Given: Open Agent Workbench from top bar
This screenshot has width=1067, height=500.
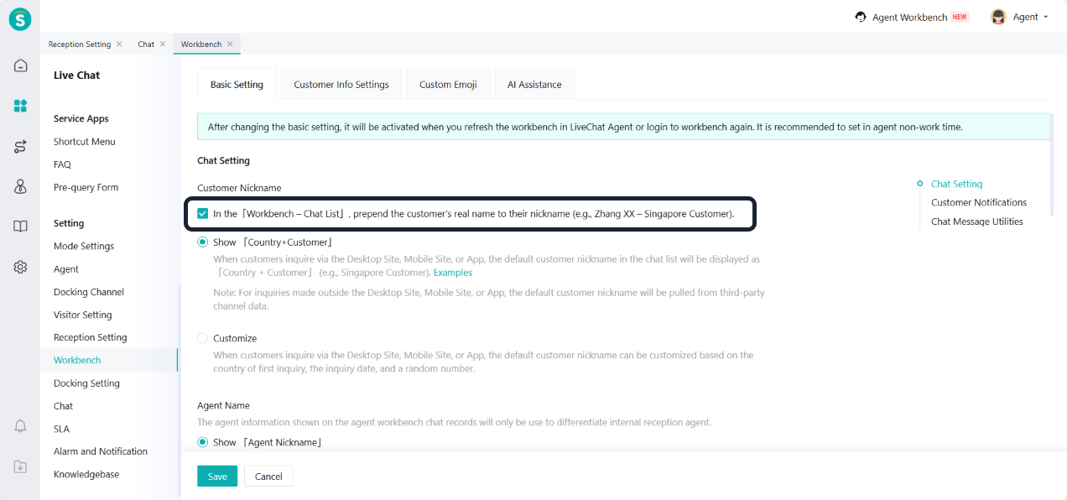Looking at the screenshot, I should (909, 17).
